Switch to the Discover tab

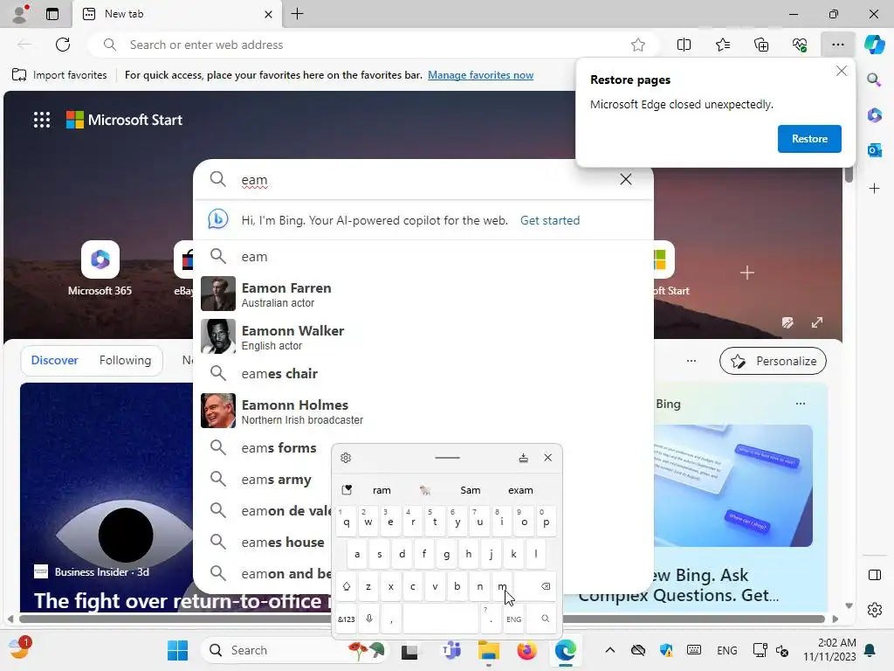coord(54,361)
